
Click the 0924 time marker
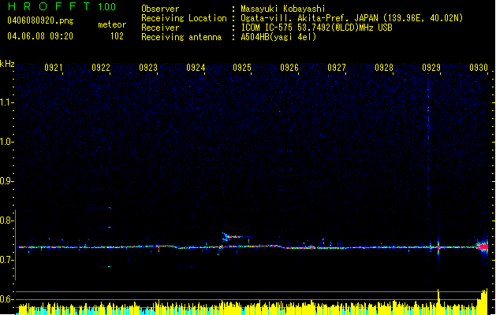(x=196, y=67)
